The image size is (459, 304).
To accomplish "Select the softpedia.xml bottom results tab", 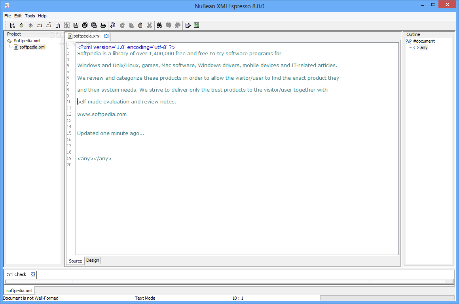I will [x=19, y=291].
